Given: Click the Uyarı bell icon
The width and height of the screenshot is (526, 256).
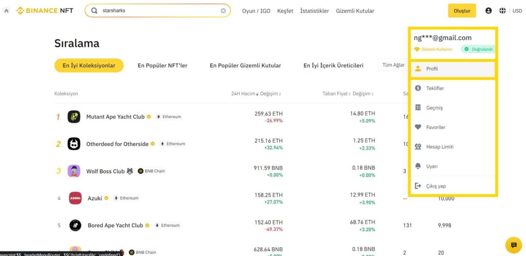Looking at the screenshot, I should pos(418,166).
